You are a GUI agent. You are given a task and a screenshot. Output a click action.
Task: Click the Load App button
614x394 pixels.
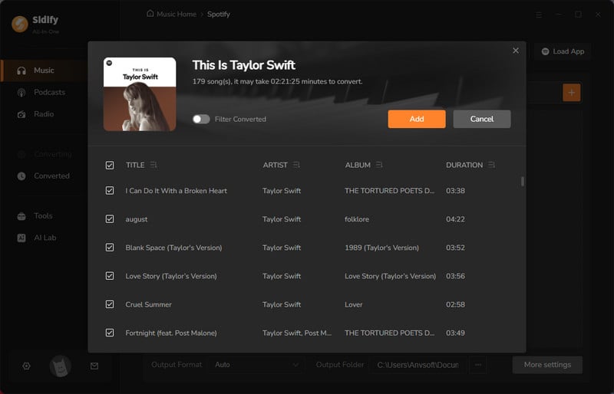[x=563, y=51]
